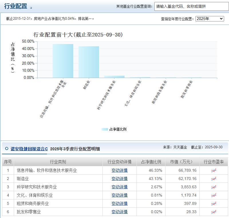
Task: Click the 截止2015-12-31 summary sentence
Action: tap(50, 19)
